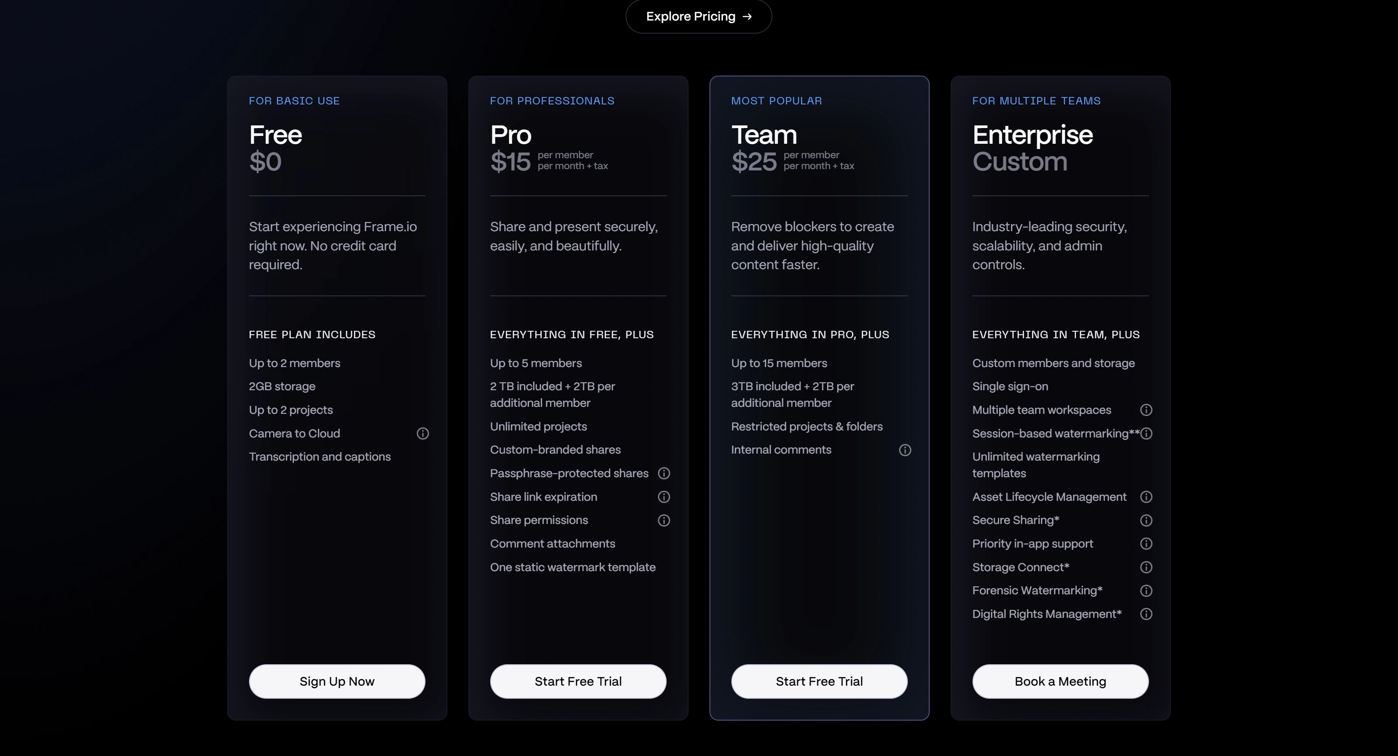This screenshot has height=756, width=1398.
Task: Click the Custom price in Enterprise card
Action: (1020, 162)
